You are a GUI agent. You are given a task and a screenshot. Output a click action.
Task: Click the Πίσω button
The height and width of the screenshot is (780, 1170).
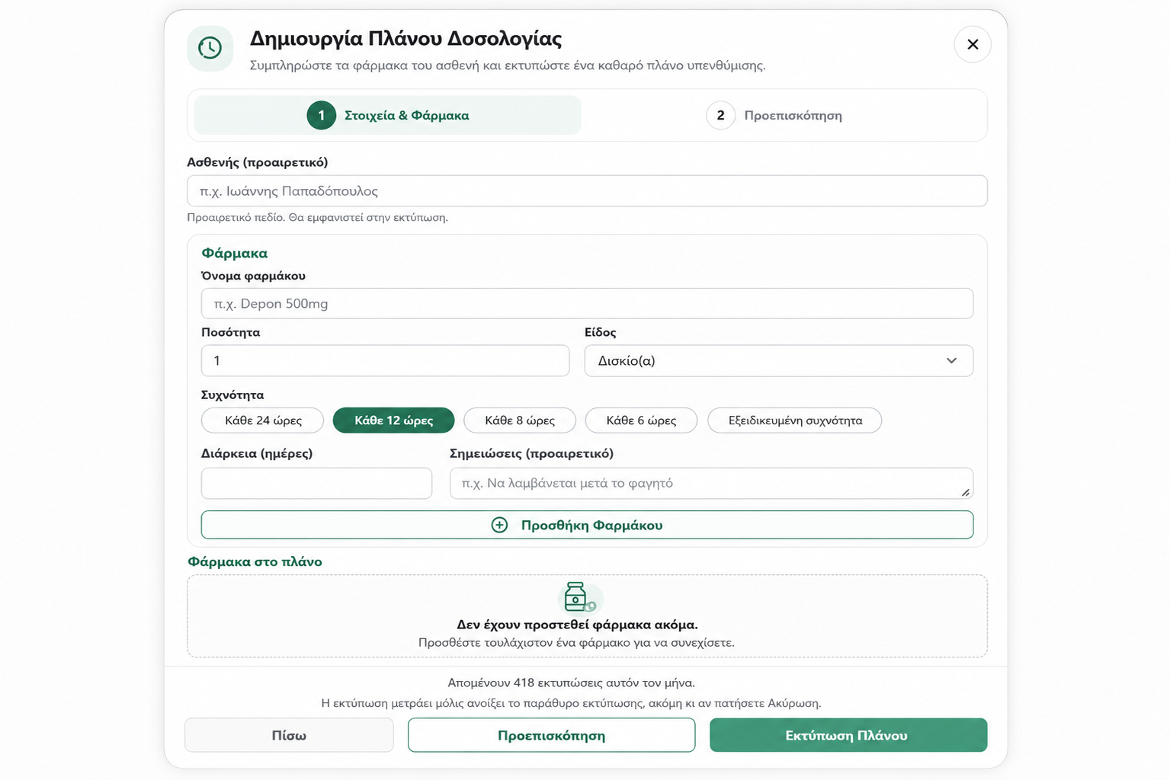[x=289, y=735]
